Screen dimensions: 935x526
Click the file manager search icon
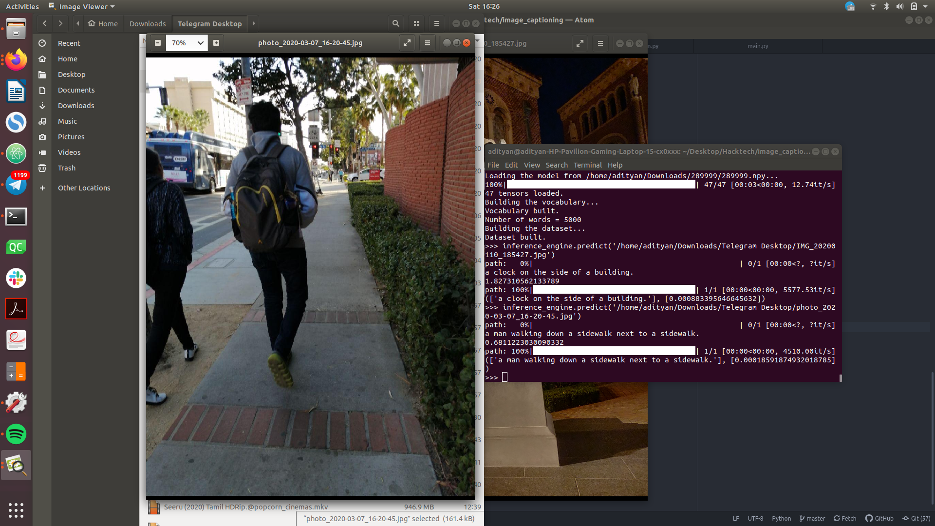point(396,23)
